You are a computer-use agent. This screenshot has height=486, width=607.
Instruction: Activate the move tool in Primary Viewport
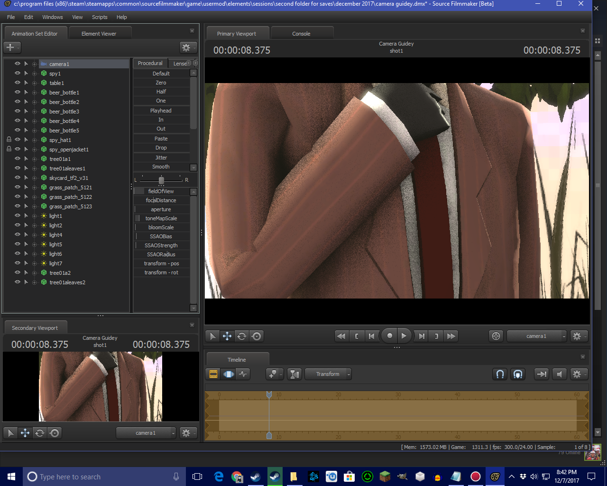227,336
